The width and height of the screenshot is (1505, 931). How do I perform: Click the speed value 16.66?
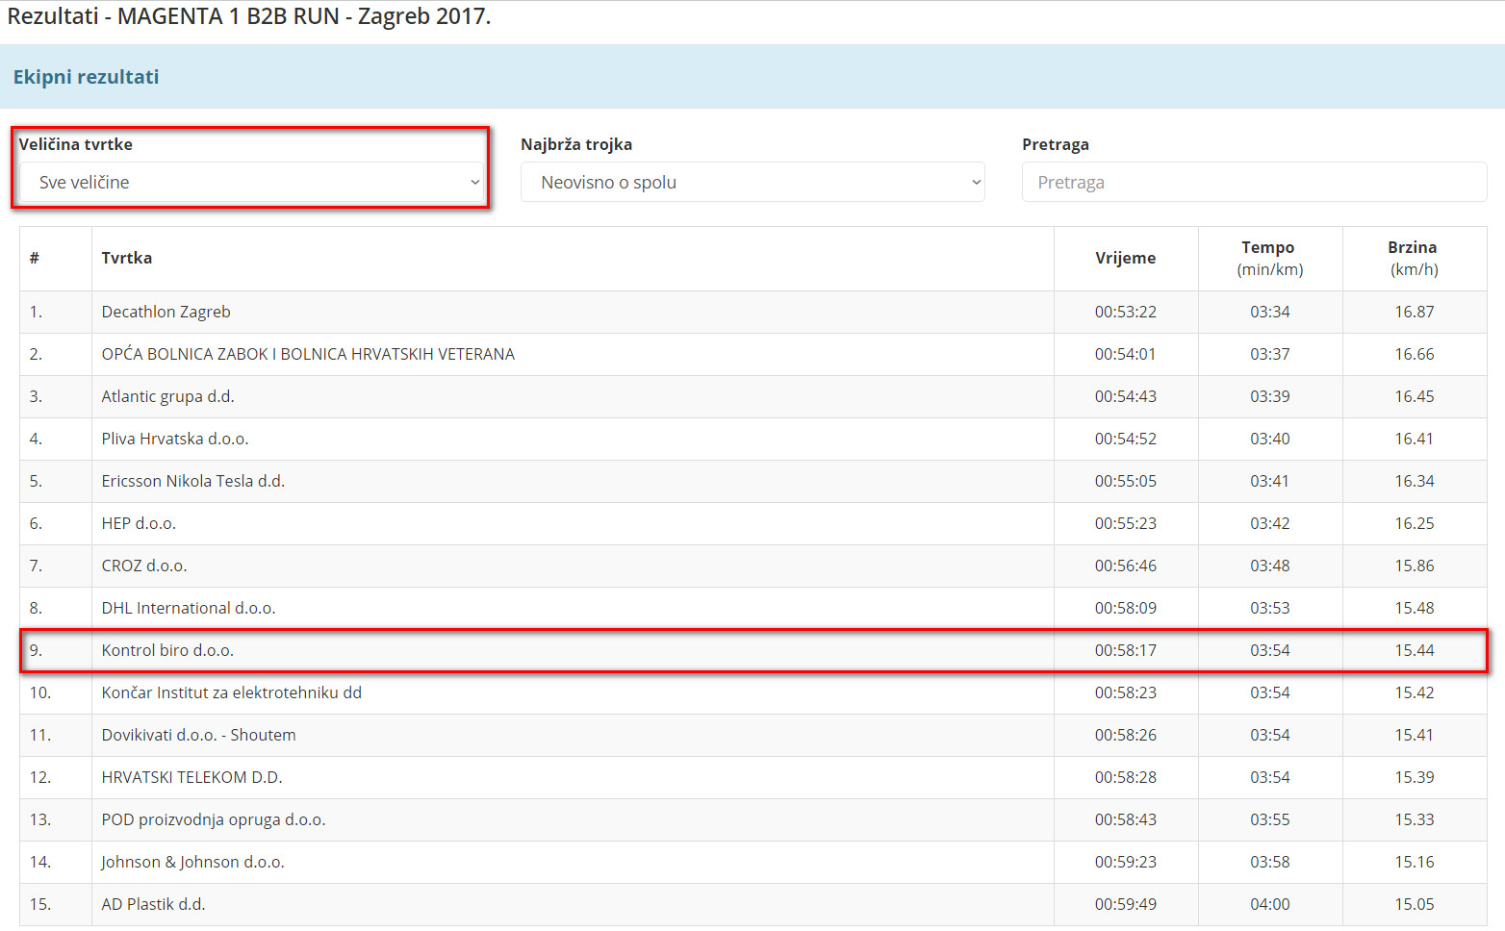coord(1414,354)
